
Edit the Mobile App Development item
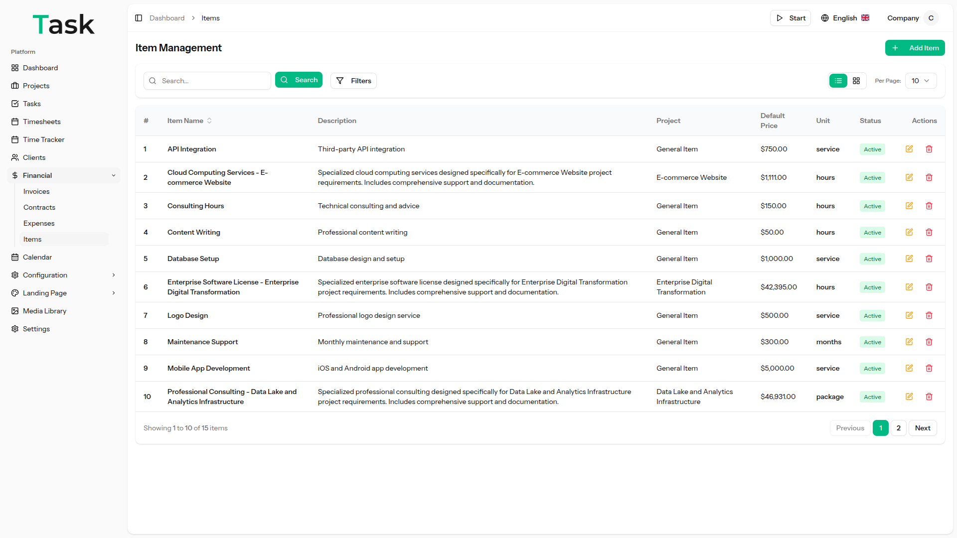tap(909, 368)
